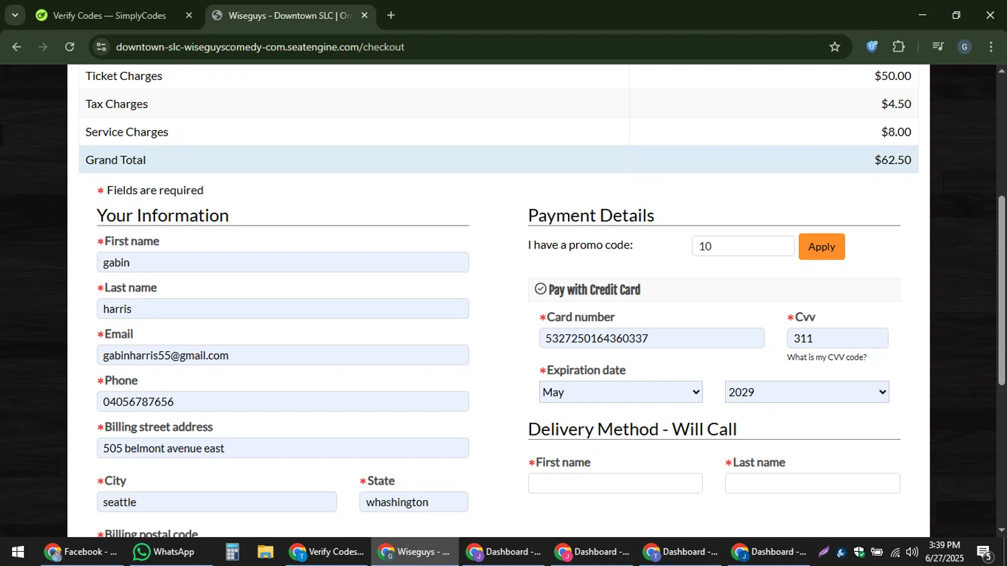Open the expiration month dropdown showing May
The height and width of the screenshot is (566, 1007).
pyautogui.click(x=621, y=392)
